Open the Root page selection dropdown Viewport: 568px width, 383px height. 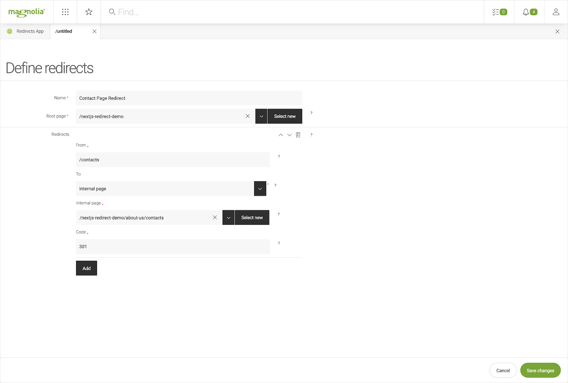pyautogui.click(x=261, y=116)
